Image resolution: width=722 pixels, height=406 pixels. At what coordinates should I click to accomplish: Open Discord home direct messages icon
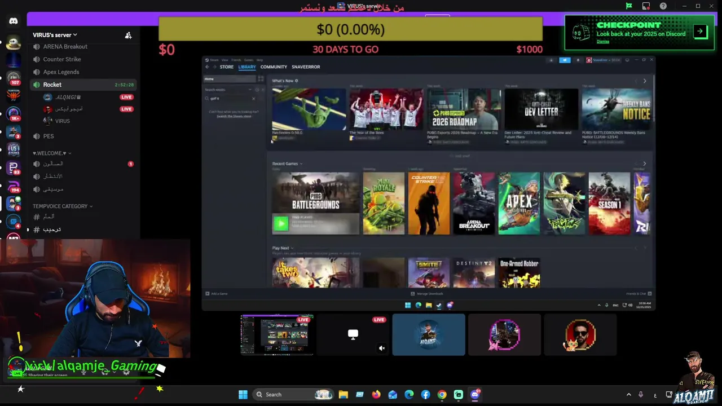tap(14, 21)
